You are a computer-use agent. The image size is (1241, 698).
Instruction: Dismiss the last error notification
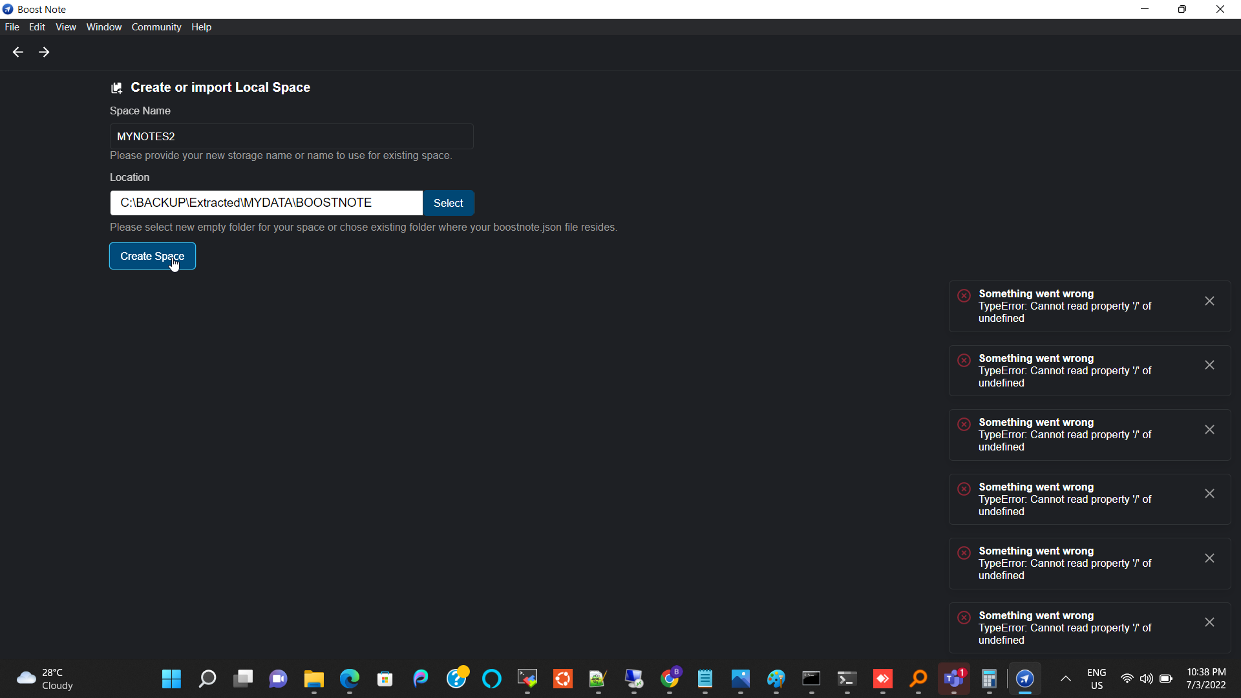click(x=1209, y=622)
